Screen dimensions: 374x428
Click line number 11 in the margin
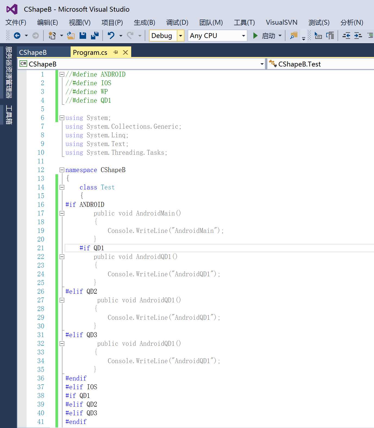pyautogui.click(x=41, y=161)
